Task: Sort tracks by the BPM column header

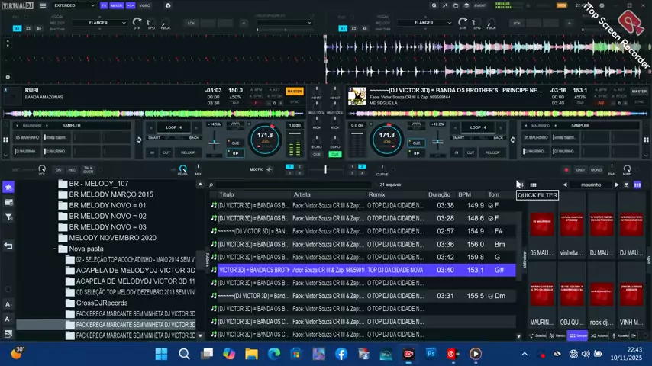Action: click(464, 194)
